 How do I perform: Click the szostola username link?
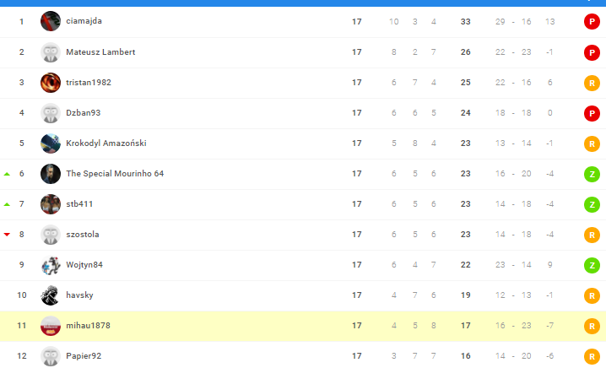[x=83, y=235]
